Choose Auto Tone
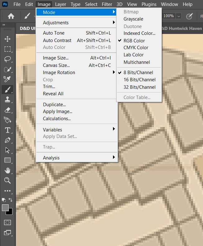Viewport: 203px width, 246px height. pos(76,33)
